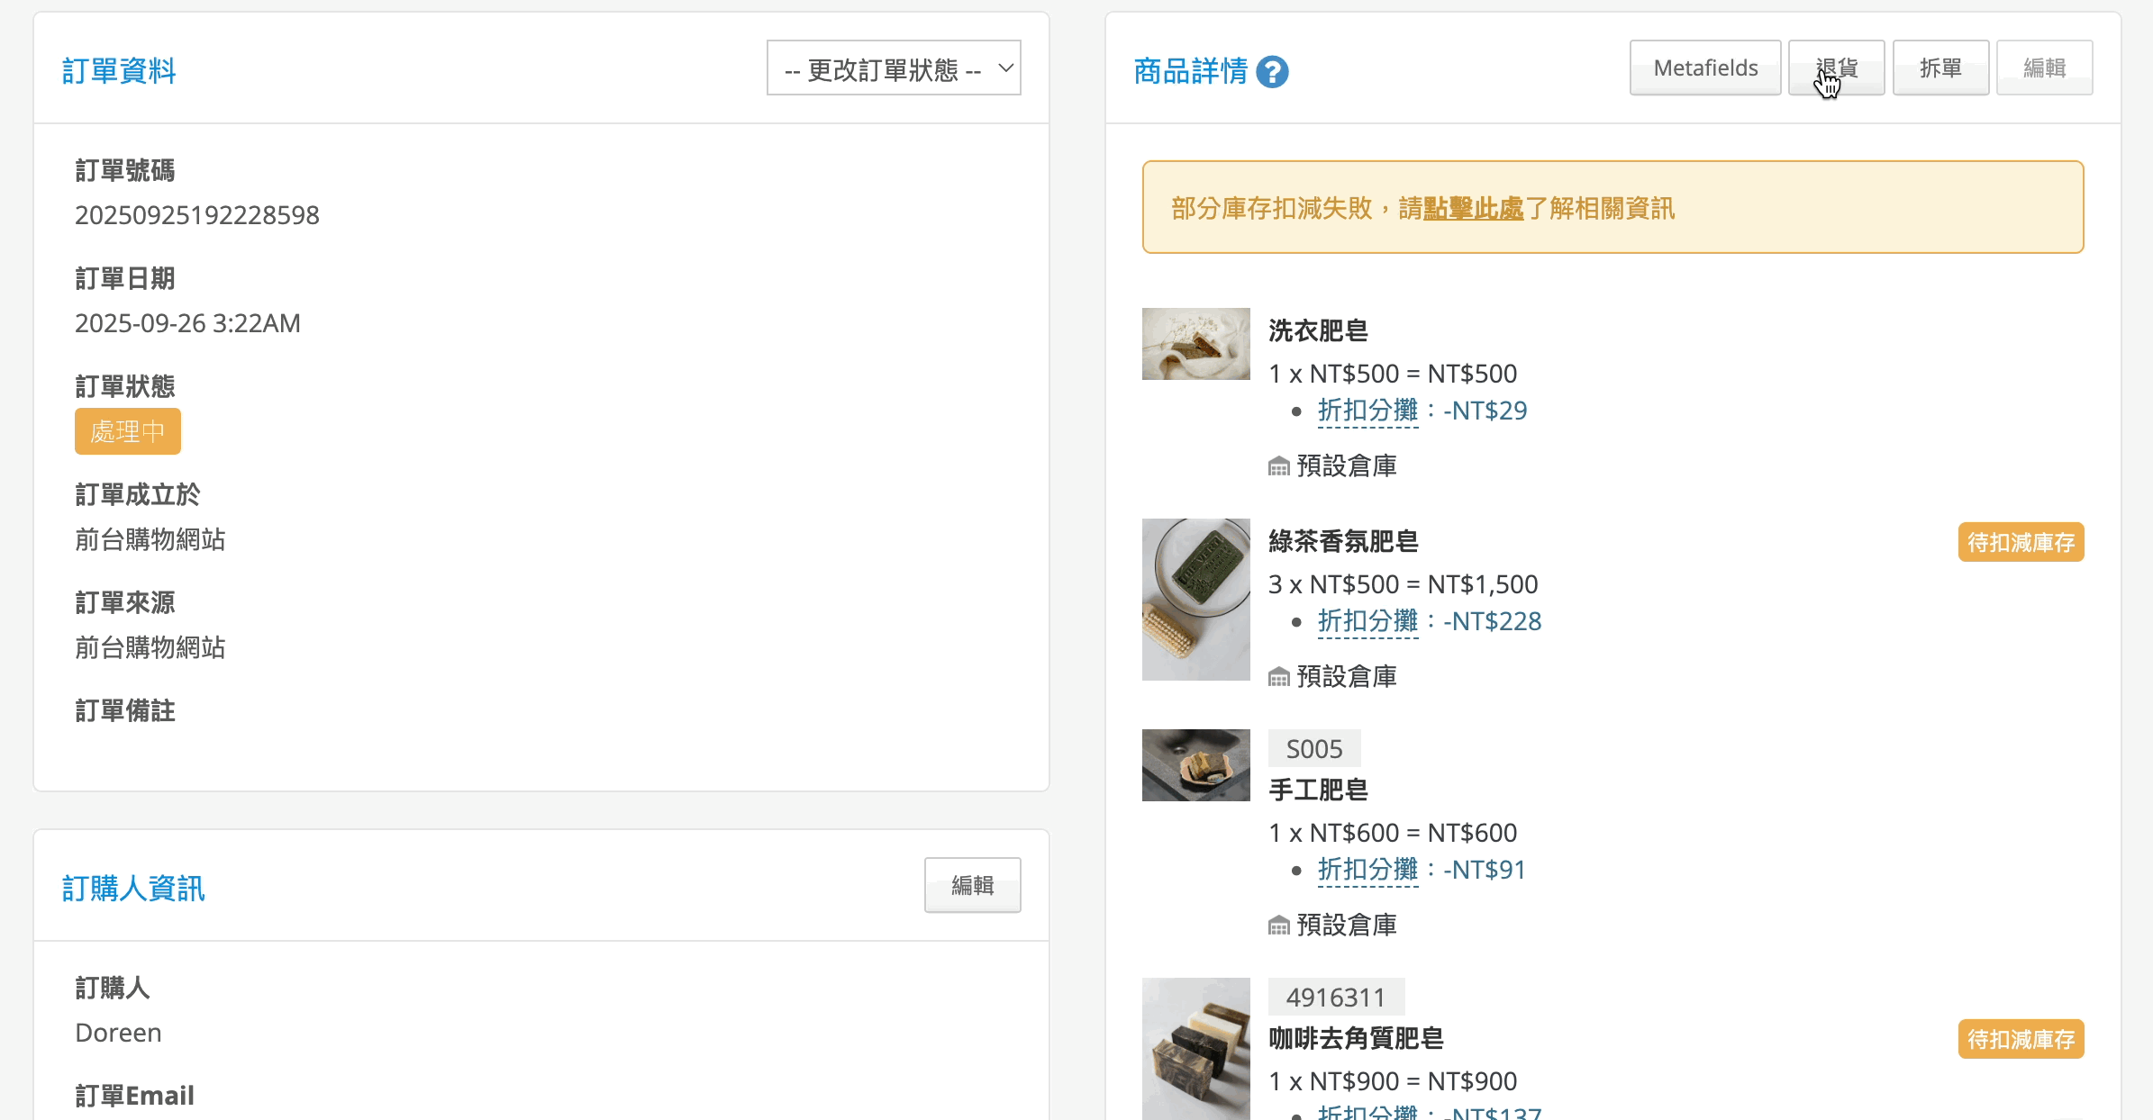2153x1120 pixels.
Task: Open 折扣分攤 link for 綠茶香氛肥皂
Action: [1367, 621]
